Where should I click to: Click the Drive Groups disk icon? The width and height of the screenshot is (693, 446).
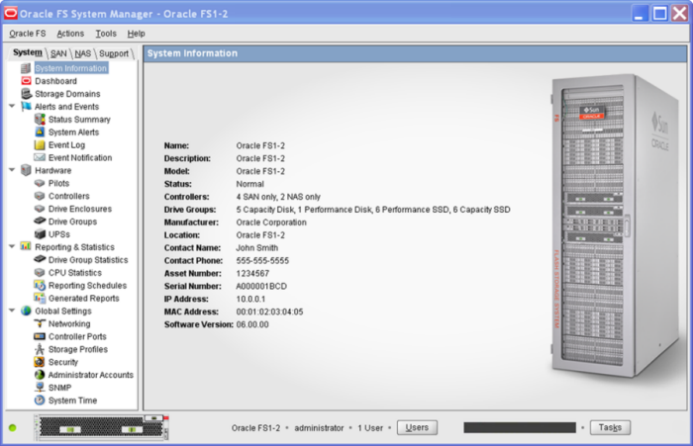click(x=40, y=221)
